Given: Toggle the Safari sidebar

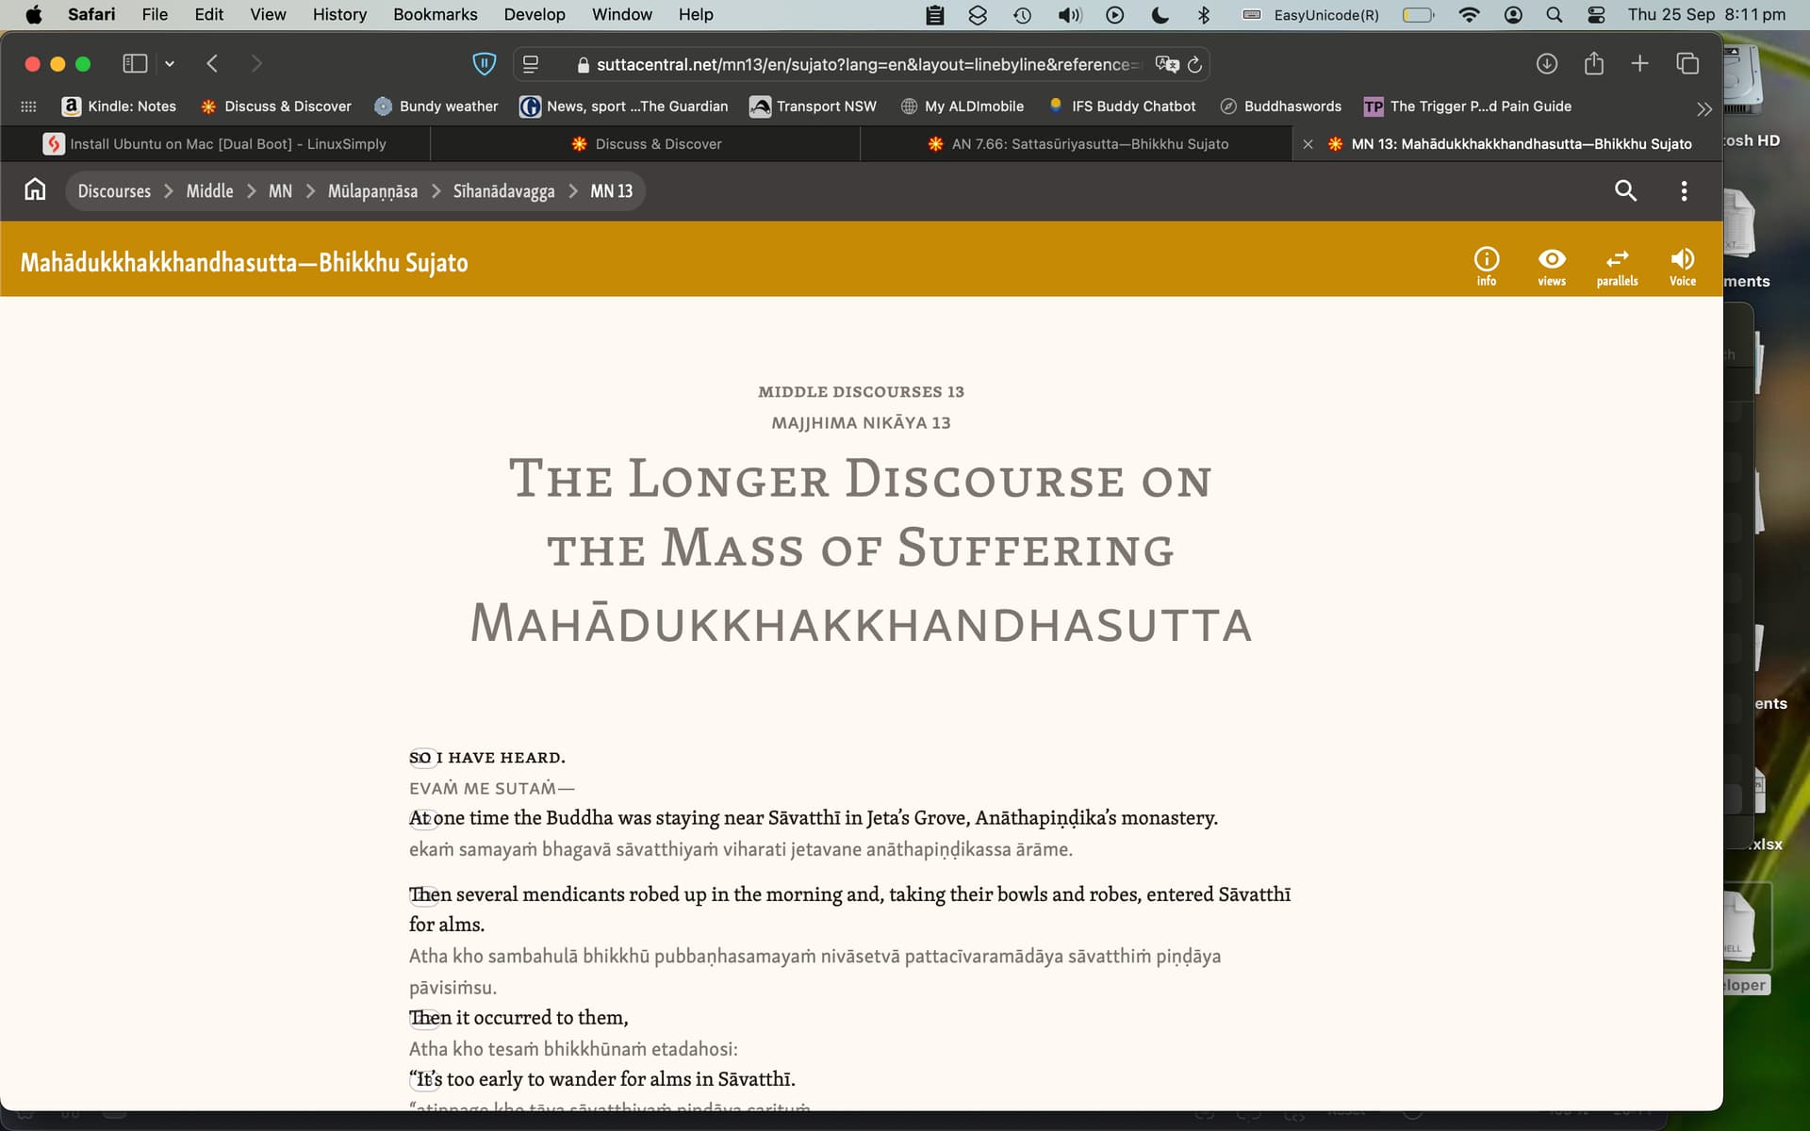Looking at the screenshot, I should pos(135,64).
